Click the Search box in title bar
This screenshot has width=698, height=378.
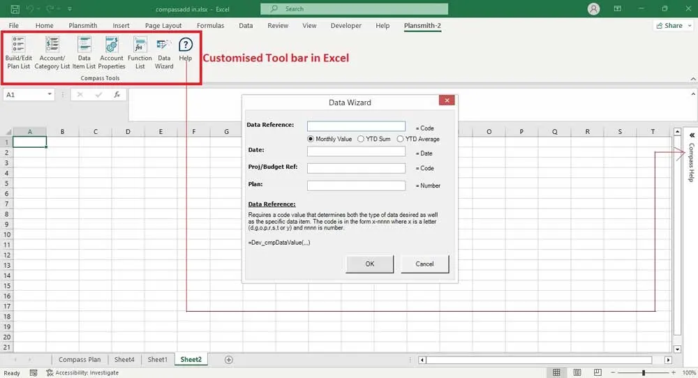355,9
